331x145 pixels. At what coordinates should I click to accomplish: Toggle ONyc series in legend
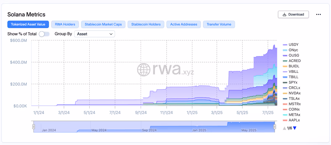pos(290,50)
